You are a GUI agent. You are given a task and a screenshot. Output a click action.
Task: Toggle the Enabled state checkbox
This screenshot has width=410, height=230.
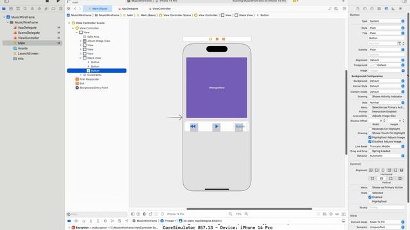(x=370, y=197)
